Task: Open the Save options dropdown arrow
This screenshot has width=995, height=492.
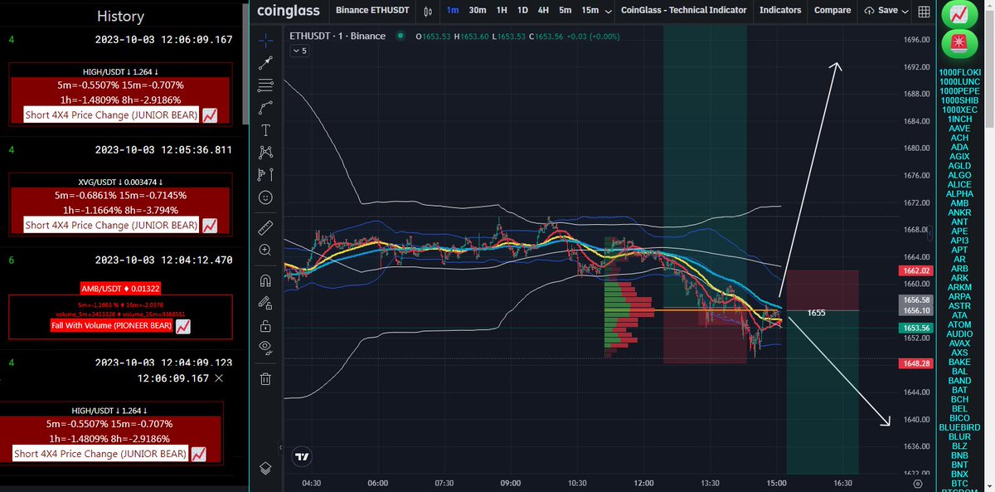Action: click(904, 11)
